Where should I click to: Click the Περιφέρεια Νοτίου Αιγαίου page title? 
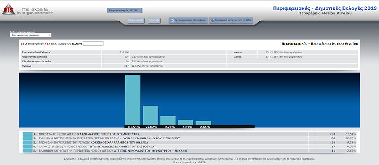coord(325,13)
